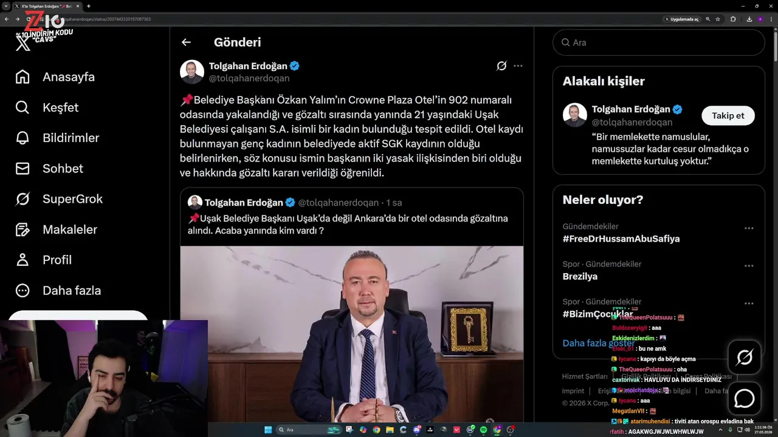Open more options on Tolgahan Erdoğan's post
The height and width of the screenshot is (437, 778).
tap(518, 66)
